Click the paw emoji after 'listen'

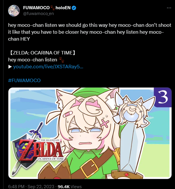(x=62, y=60)
